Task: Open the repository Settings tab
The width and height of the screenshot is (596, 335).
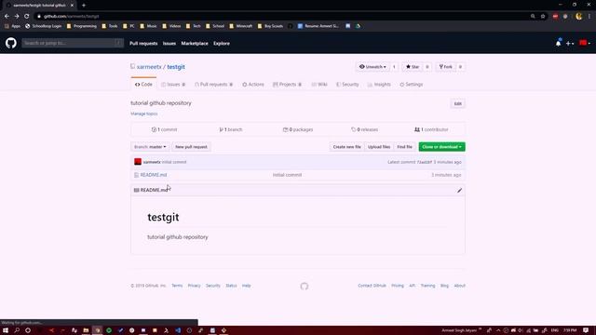Action: (x=412, y=85)
